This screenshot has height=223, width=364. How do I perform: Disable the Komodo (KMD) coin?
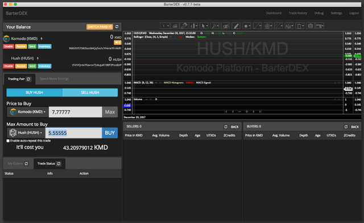[x=9, y=47]
